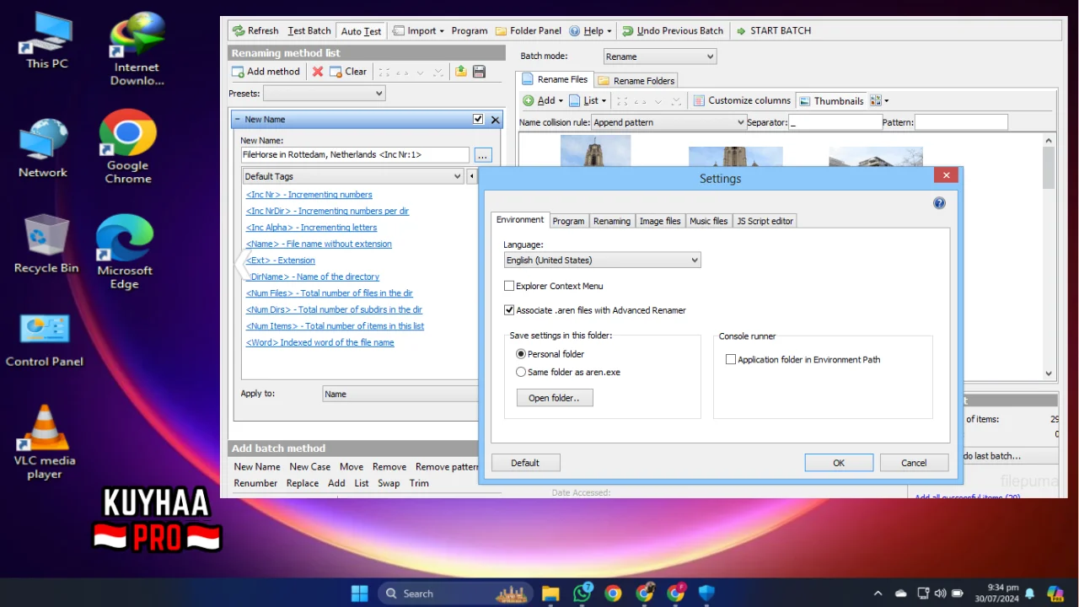Viewport: 1079px width, 607px height.
Task: Click Cancel in Settings dialog
Action: [x=914, y=463]
